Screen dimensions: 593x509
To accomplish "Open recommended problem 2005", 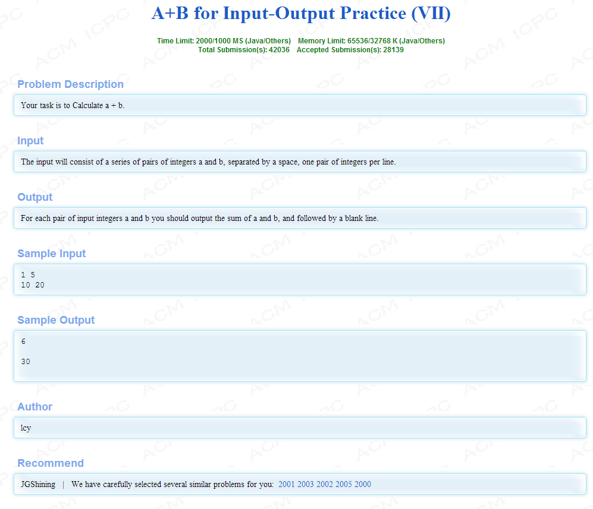I will click(x=343, y=484).
